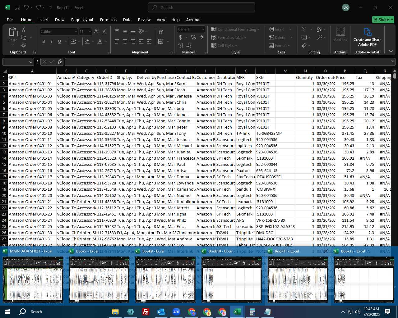Toggle Italic formatting
398x318 pixels.
[51, 41]
